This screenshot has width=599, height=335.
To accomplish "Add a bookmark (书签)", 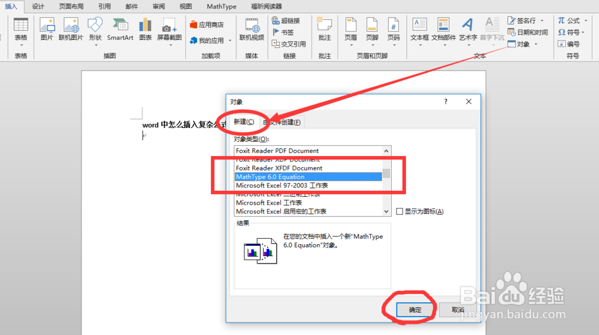I will click(x=283, y=32).
